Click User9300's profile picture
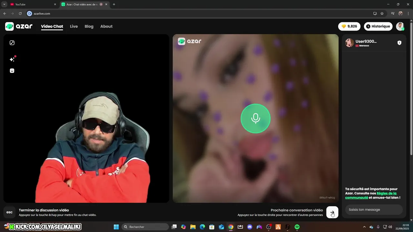This screenshot has height=232, width=413. point(349,43)
